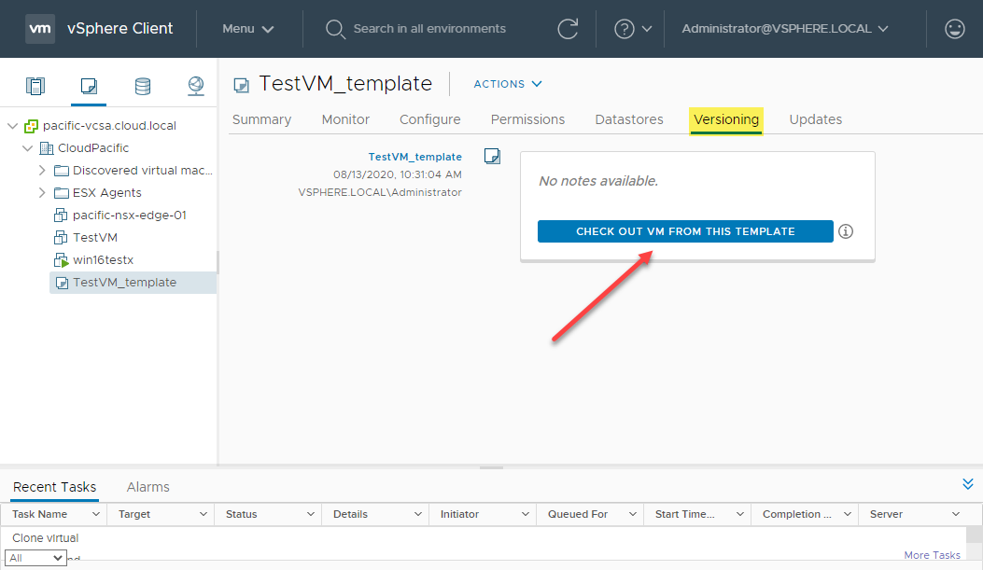Click the template icon next to the version entry
The width and height of the screenshot is (983, 570).
tap(492, 156)
